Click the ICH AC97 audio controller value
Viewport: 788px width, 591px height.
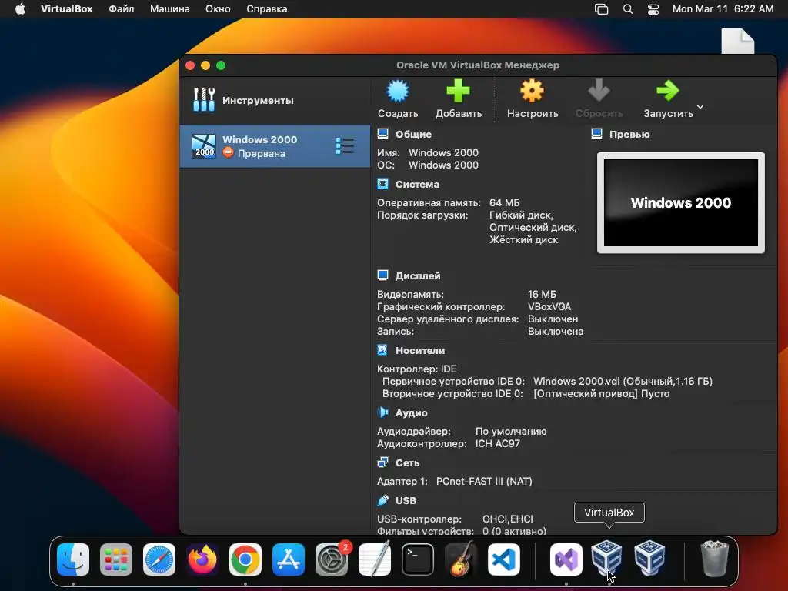click(498, 443)
